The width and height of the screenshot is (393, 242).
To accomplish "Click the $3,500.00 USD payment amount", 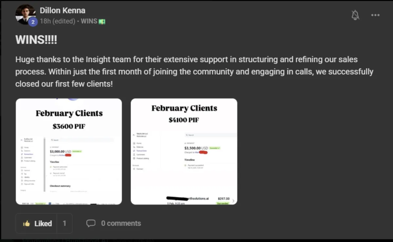I will pyautogui.click(x=196, y=148).
